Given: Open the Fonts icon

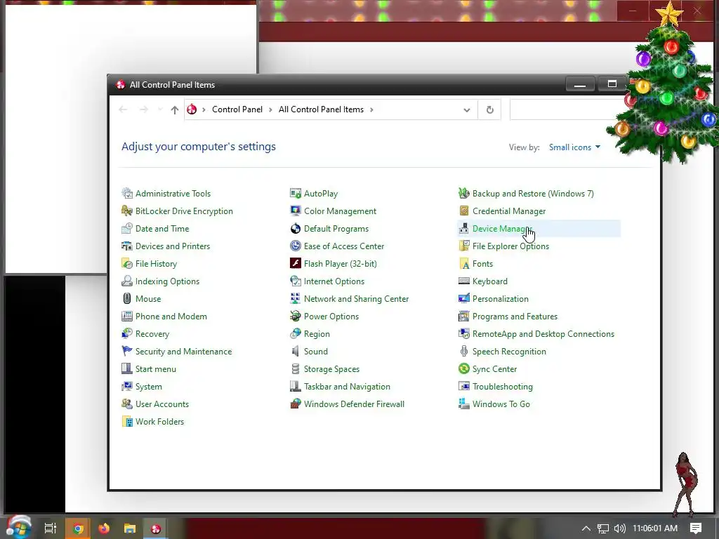Looking at the screenshot, I should coord(464,264).
